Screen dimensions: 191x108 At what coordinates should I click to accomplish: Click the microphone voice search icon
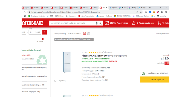[x=97, y=23]
